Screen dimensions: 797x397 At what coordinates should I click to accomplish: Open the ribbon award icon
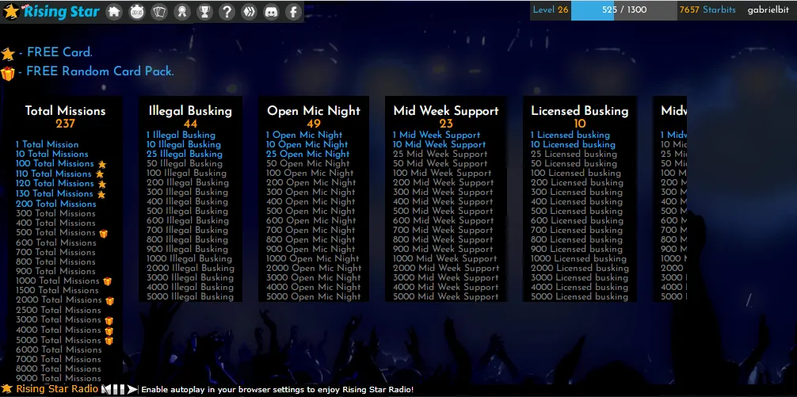[x=182, y=12]
